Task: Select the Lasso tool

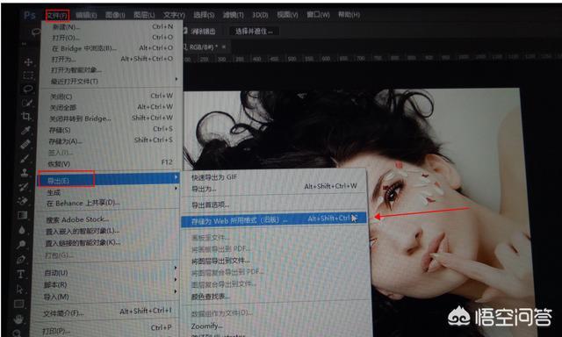Action: point(28,90)
